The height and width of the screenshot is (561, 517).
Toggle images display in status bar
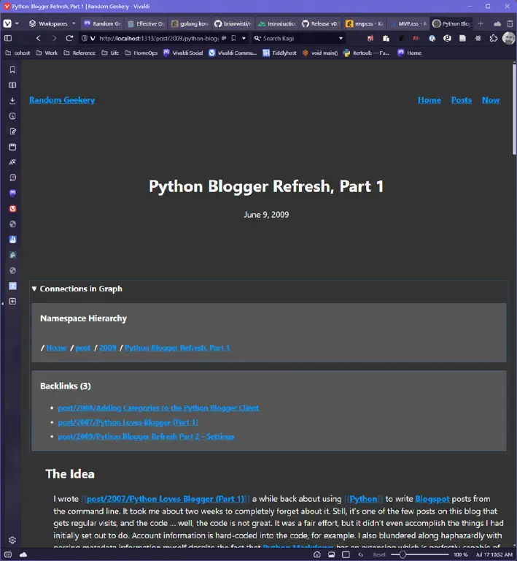331,554
